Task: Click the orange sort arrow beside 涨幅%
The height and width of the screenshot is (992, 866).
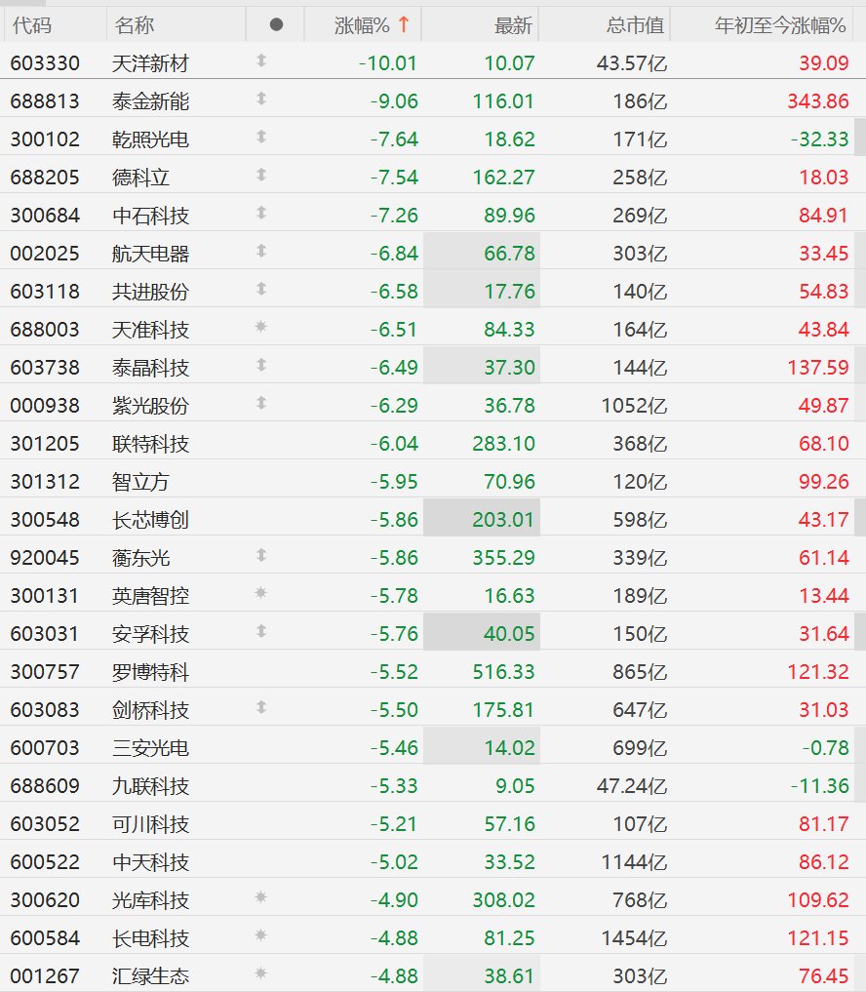Action: (x=404, y=24)
